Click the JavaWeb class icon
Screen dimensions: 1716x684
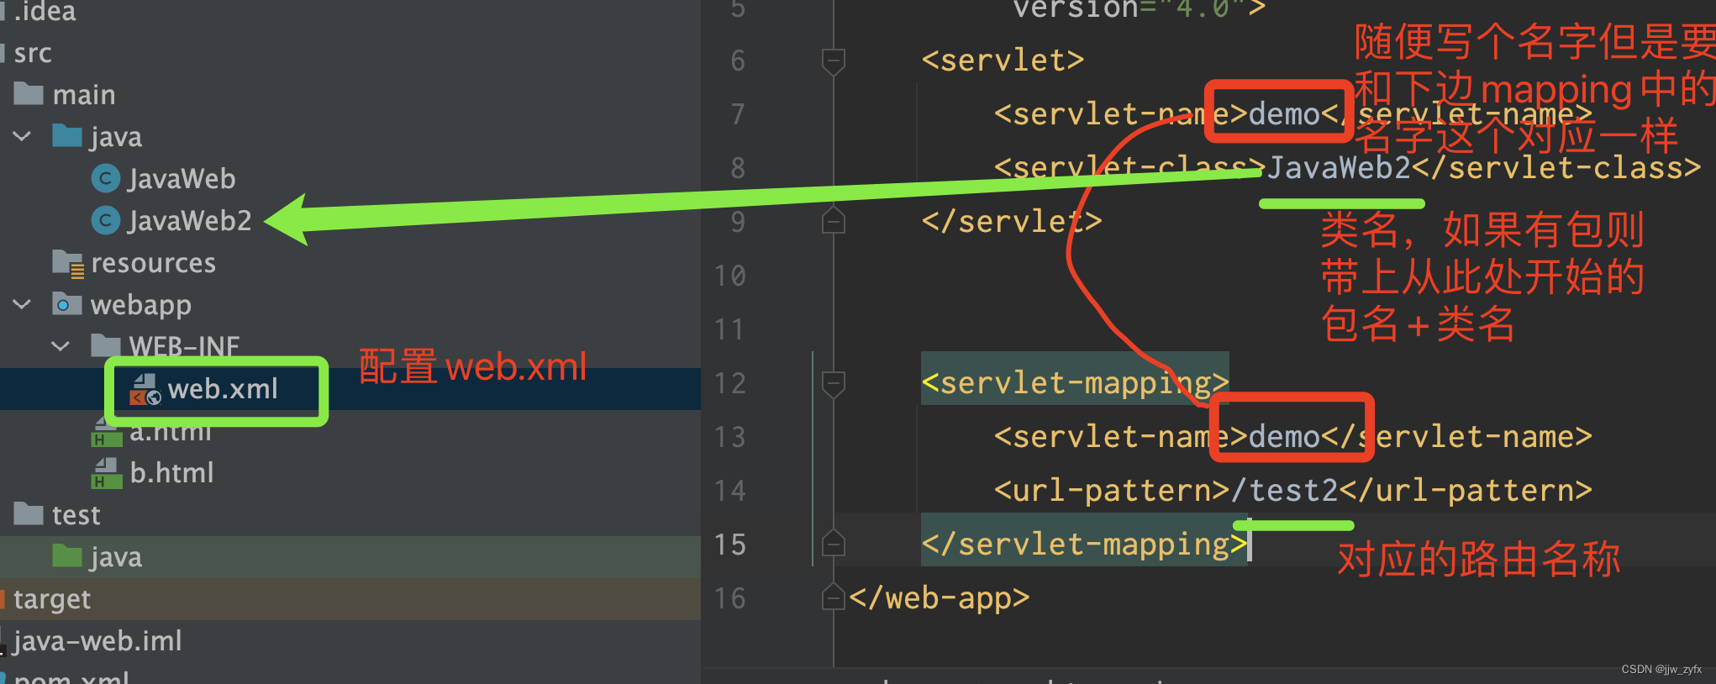[105, 178]
